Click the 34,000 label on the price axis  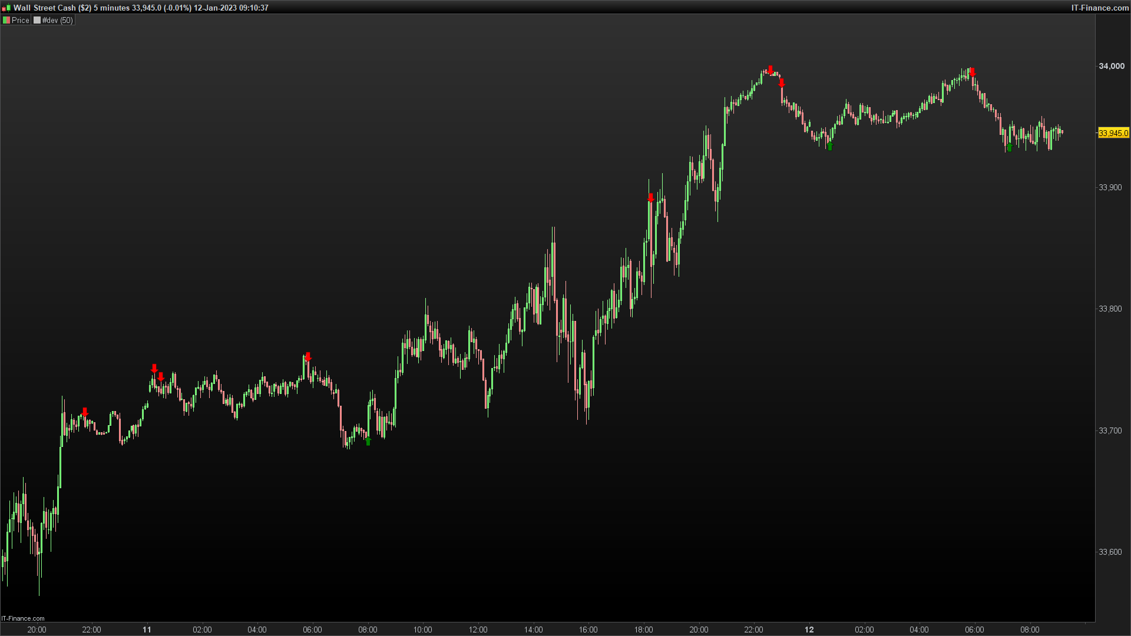click(x=1111, y=66)
